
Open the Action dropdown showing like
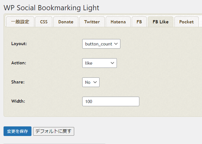pos(99,63)
